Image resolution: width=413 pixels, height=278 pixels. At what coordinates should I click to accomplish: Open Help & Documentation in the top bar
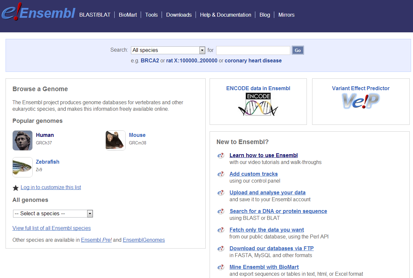click(x=225, y=15)
